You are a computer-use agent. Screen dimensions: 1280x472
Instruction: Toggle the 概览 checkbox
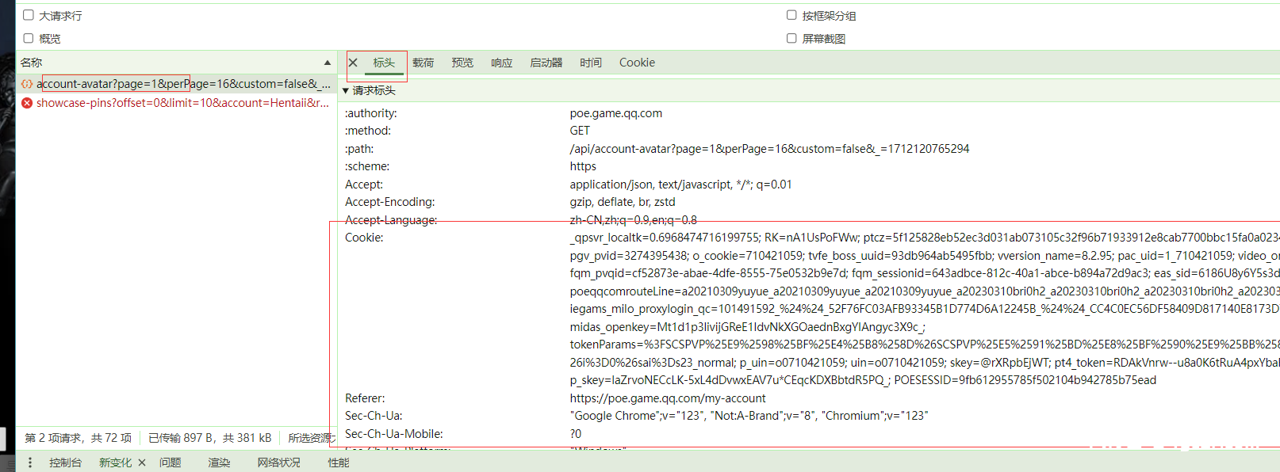(x=29, y=38)
